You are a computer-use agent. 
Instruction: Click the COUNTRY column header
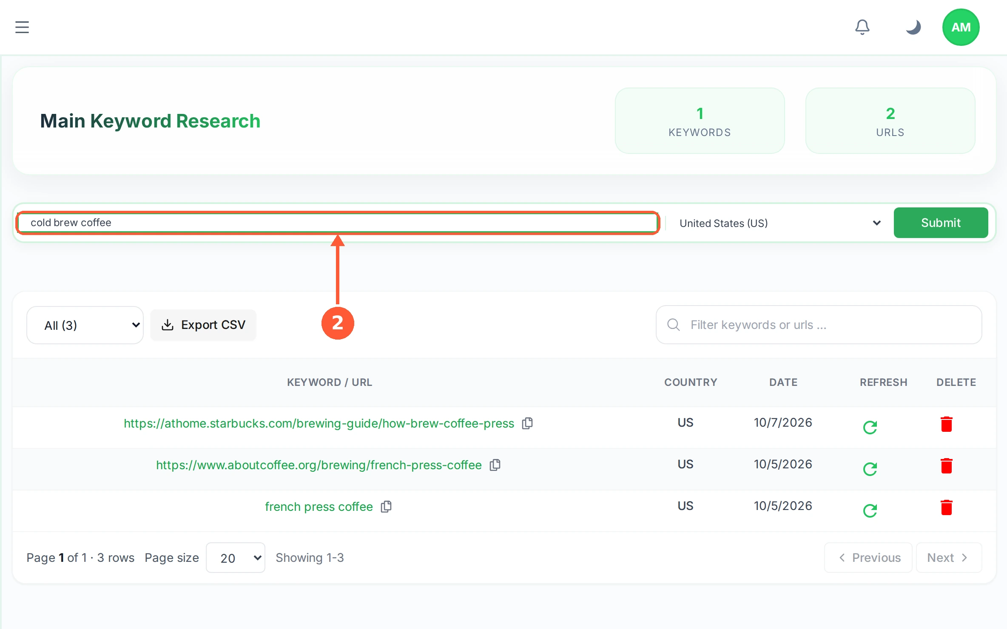tap(691, 382)
